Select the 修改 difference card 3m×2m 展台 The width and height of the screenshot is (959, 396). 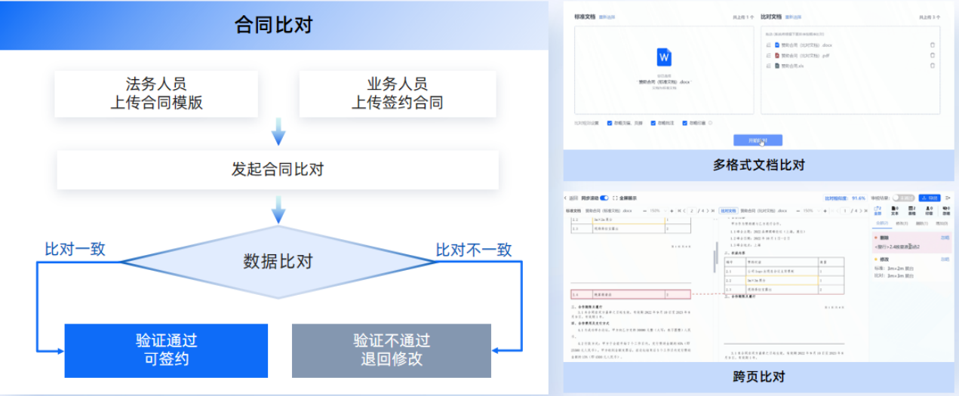click(x=911, y=267)
